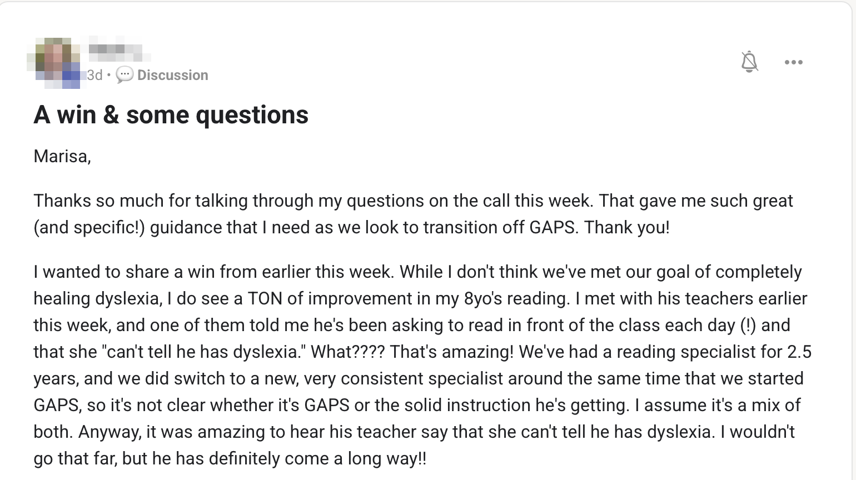Viewport: 856px width, 480px height.
Task: Click the paragraph starting Thanks so much
Action: 413,214
